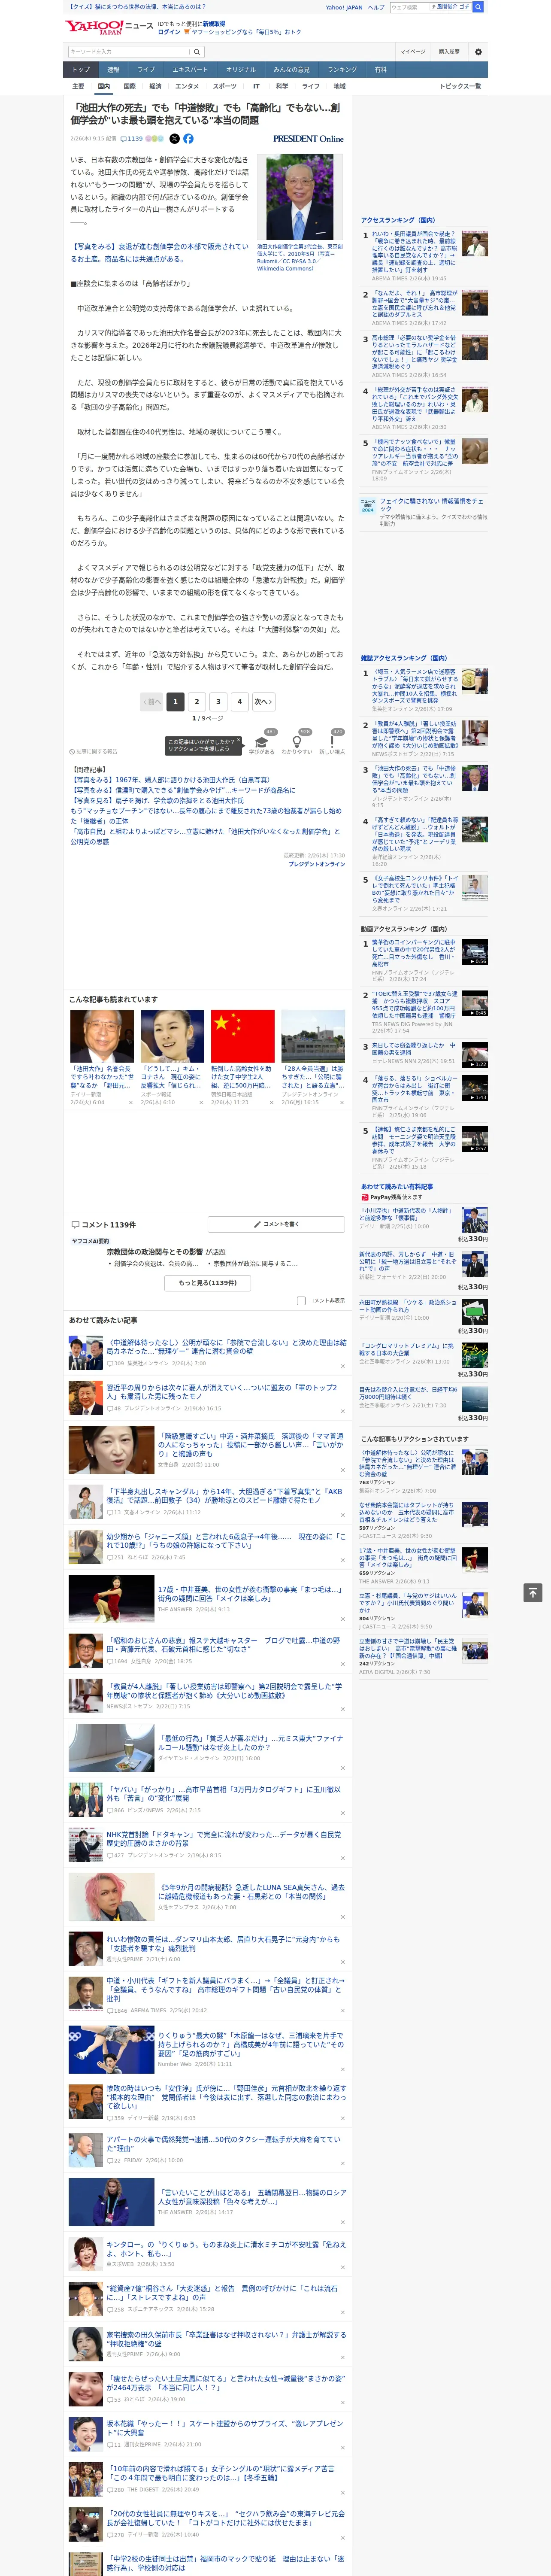Open the みんなの意見 tab

[x=291, y=69]
